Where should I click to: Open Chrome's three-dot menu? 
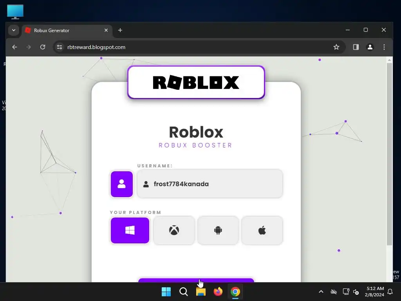point(384,47)
